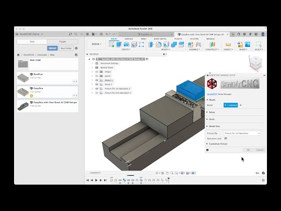This screenshot has height=211, width=281.
Task: Toggle visibility of Joints folder
Action: click(x=97, y=76)
